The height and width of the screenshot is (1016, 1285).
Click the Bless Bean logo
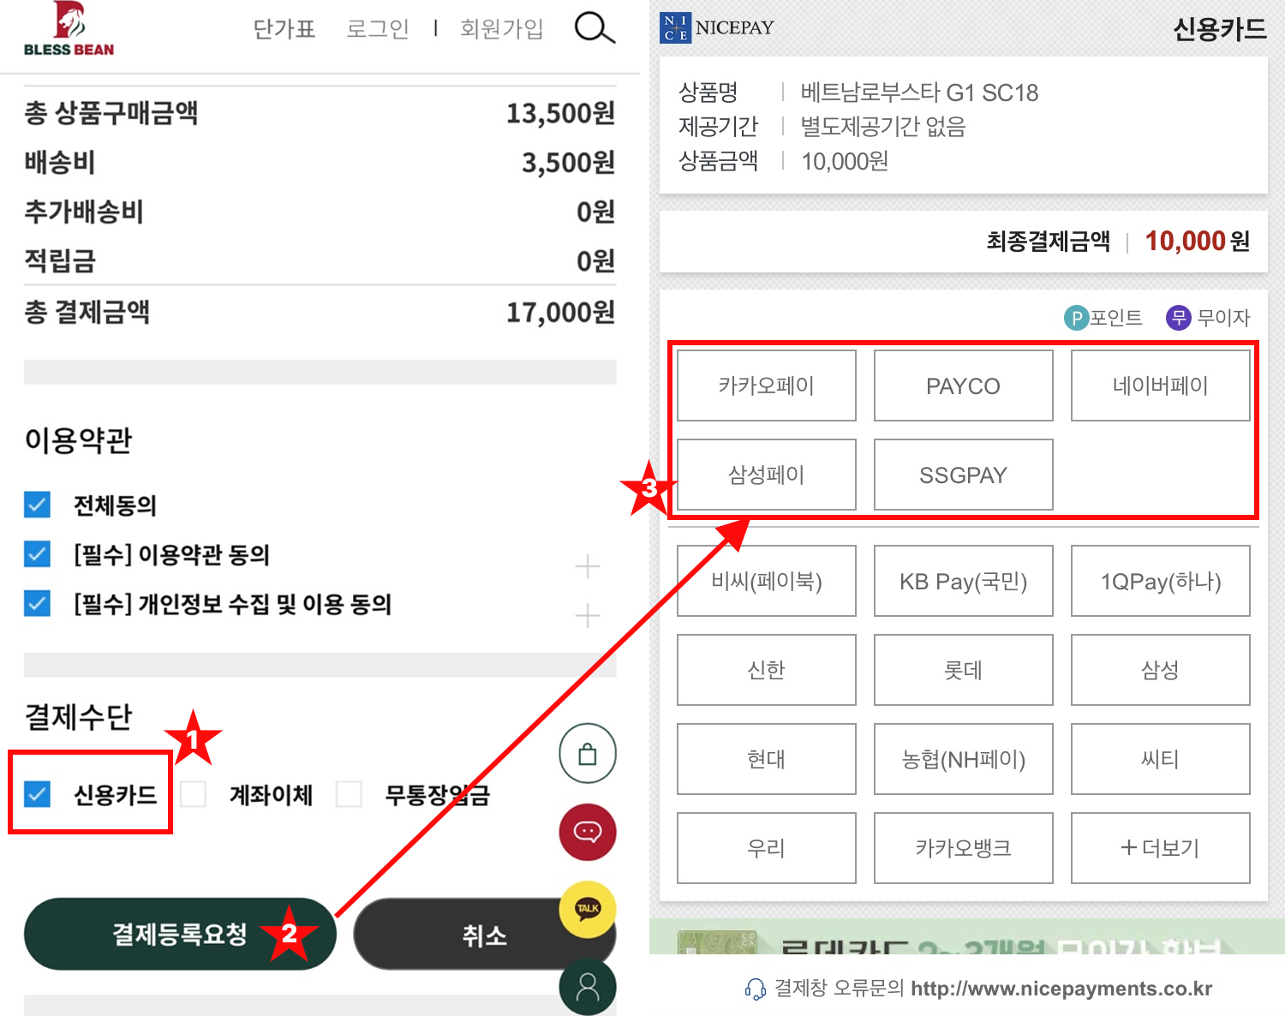[69, 28]
